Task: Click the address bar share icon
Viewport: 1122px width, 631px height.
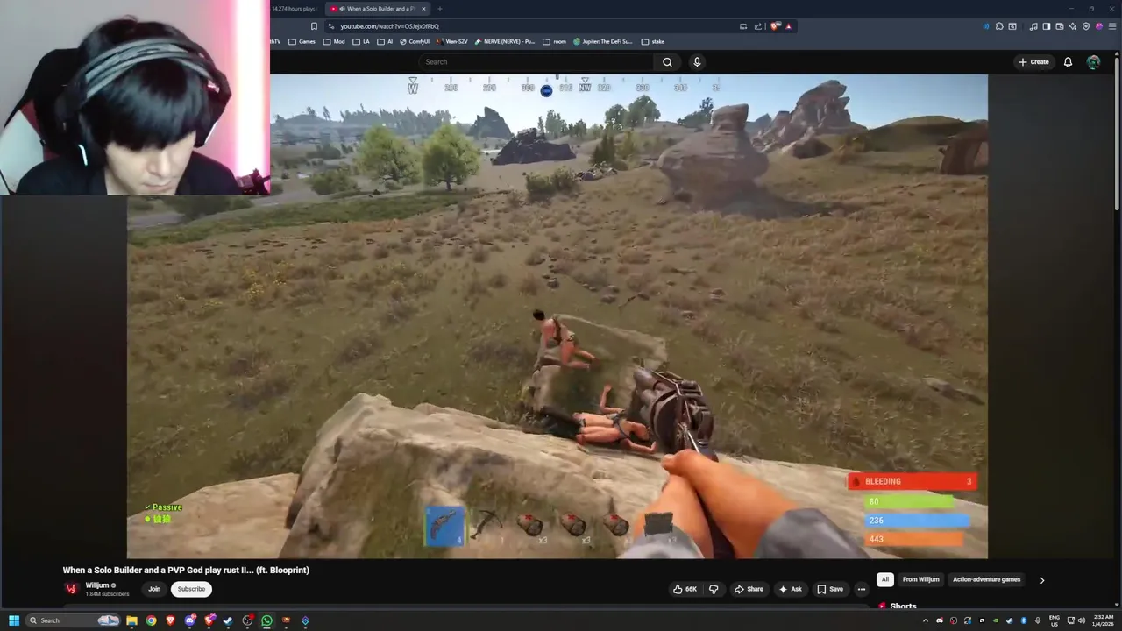Action: click(x=757, y=26)
